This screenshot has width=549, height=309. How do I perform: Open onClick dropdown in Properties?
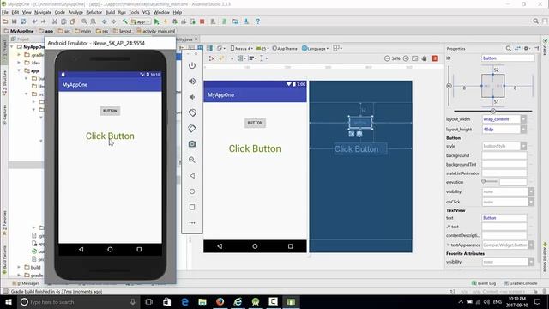(x=531, y=202)
